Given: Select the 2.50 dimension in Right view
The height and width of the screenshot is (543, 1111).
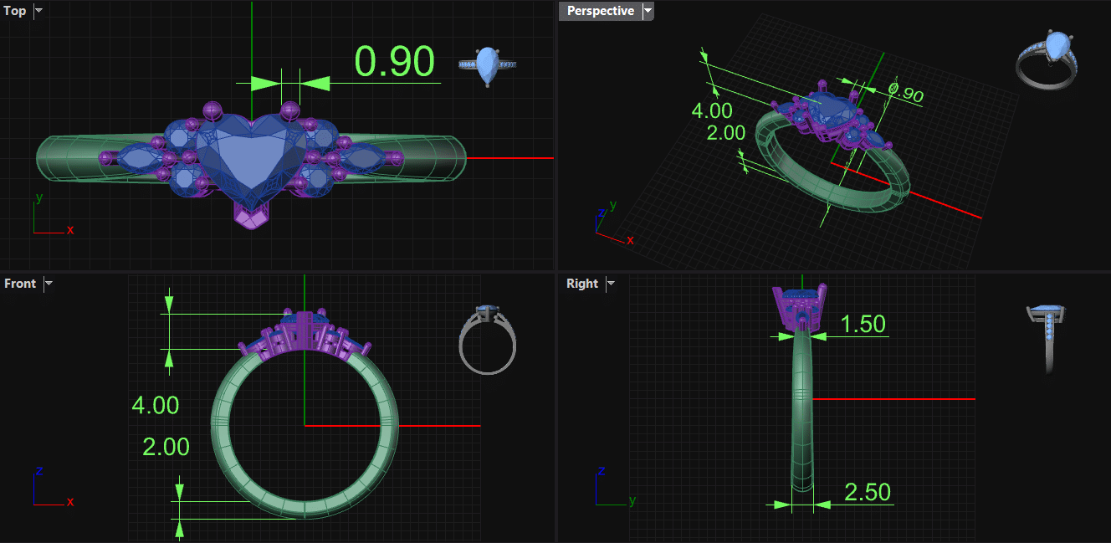Looking at the screenshot, I should pos(867,492).
